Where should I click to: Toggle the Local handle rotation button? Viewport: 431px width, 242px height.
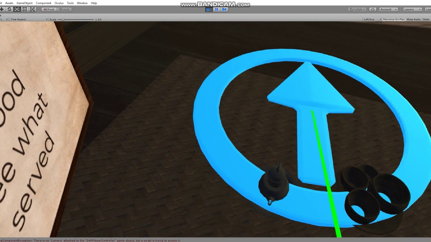64,9
